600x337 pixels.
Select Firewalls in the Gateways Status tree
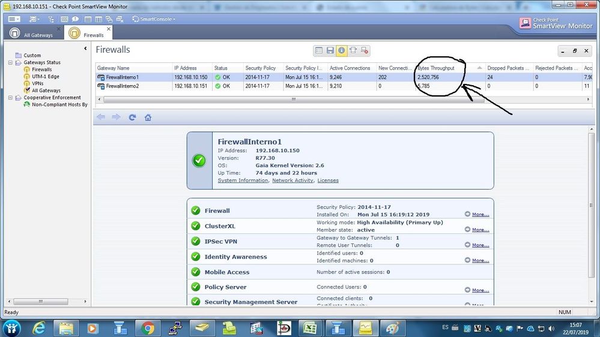point(41,70)
